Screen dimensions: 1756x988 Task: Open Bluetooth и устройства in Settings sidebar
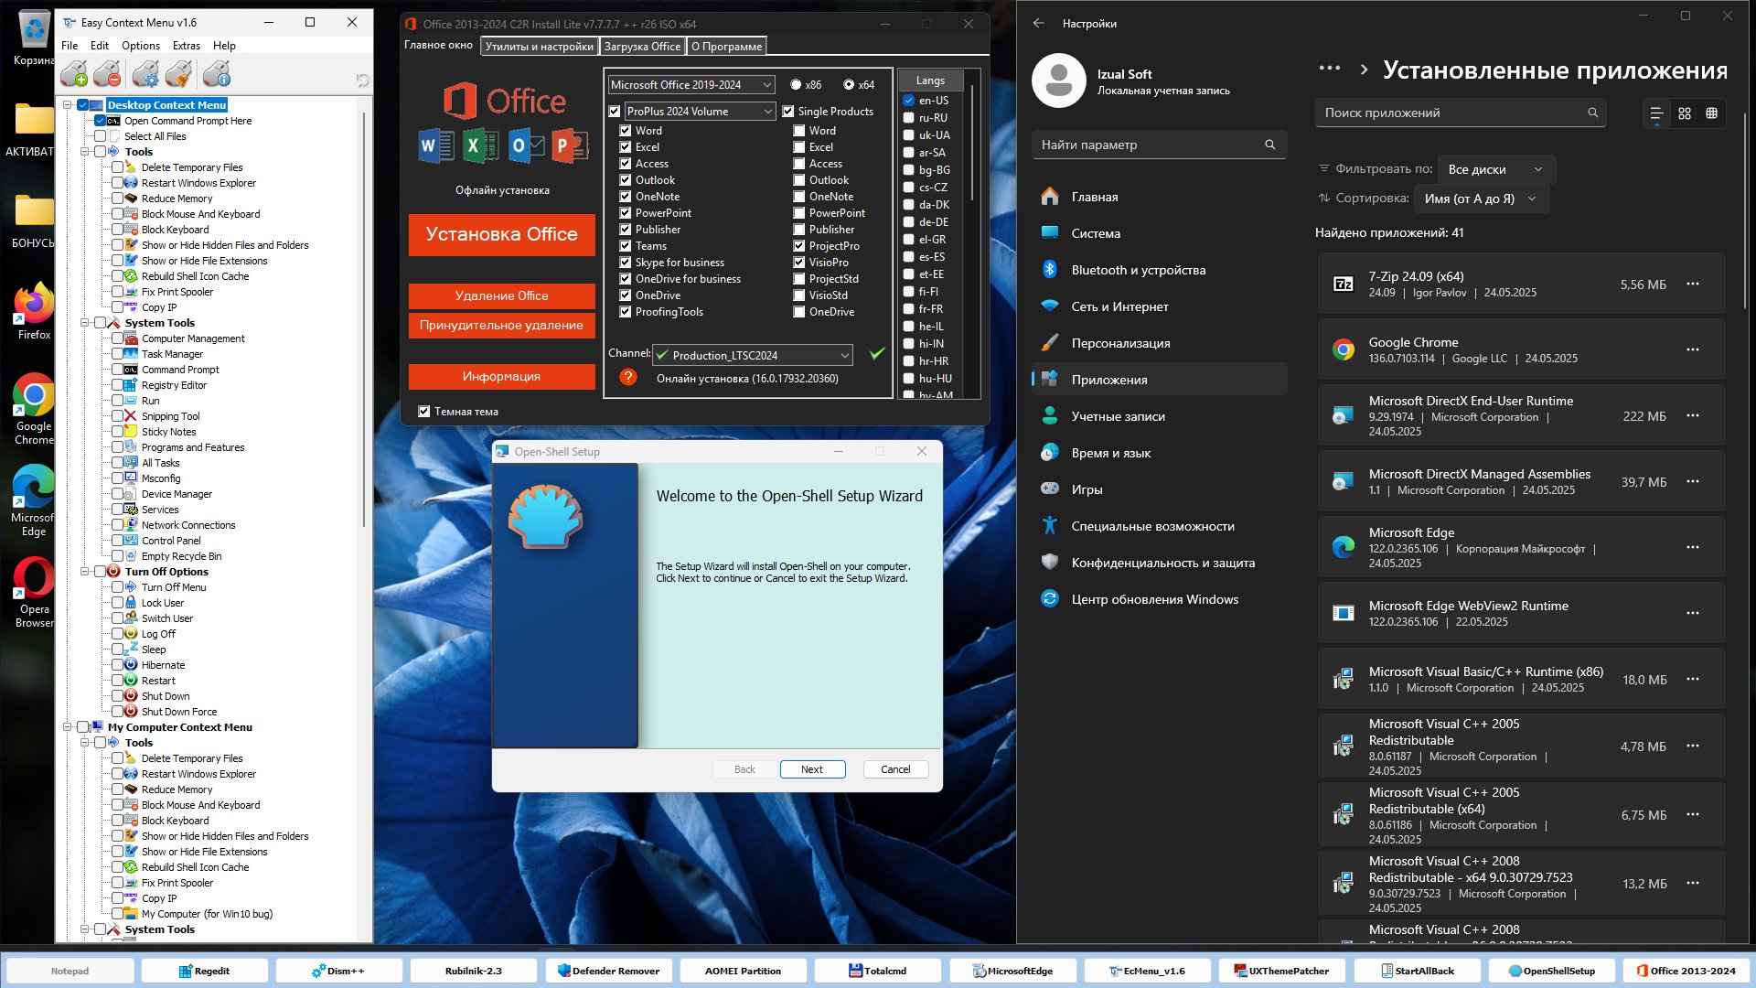click(x=1159, y=270)
